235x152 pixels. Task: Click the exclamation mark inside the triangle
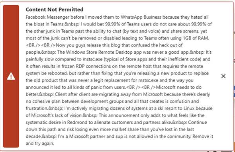click(11, 77)
